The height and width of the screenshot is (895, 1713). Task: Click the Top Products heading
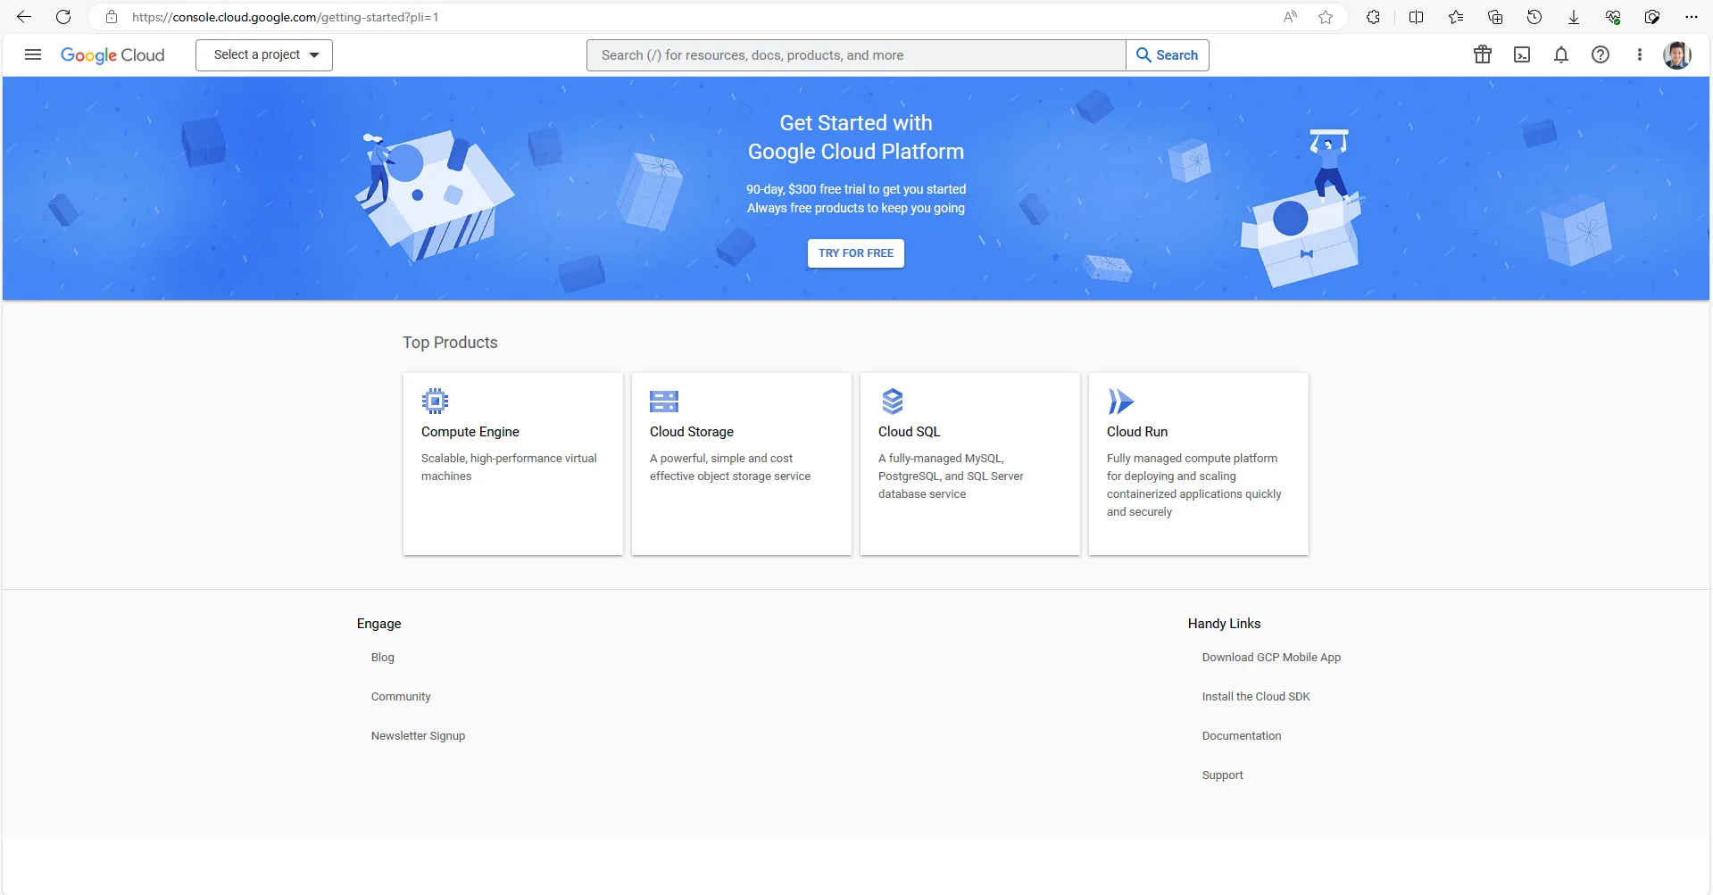click(x=450, y=343)
